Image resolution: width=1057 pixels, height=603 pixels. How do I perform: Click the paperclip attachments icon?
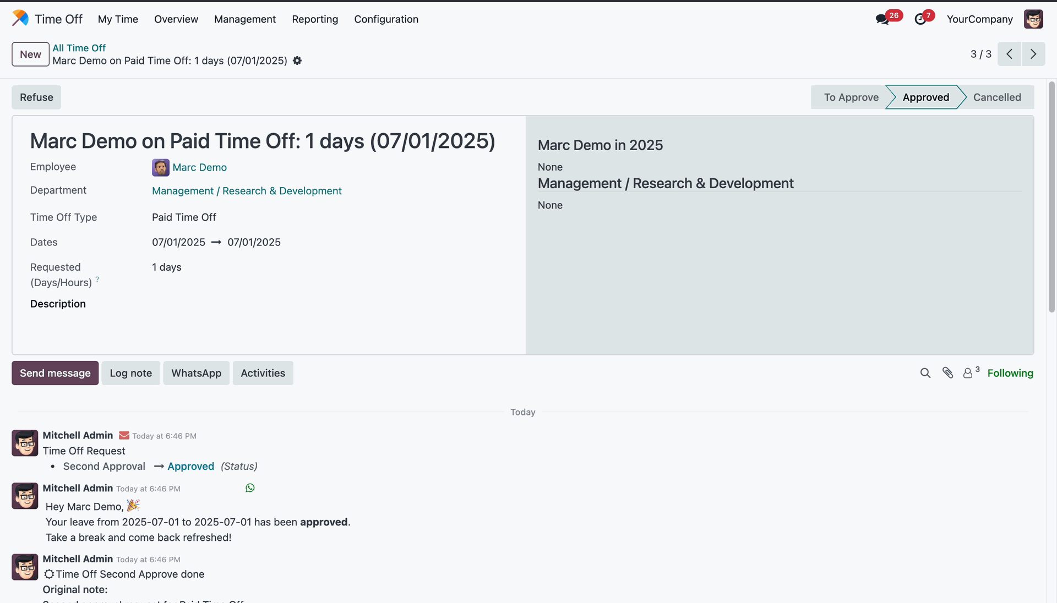tap(947, 373)
